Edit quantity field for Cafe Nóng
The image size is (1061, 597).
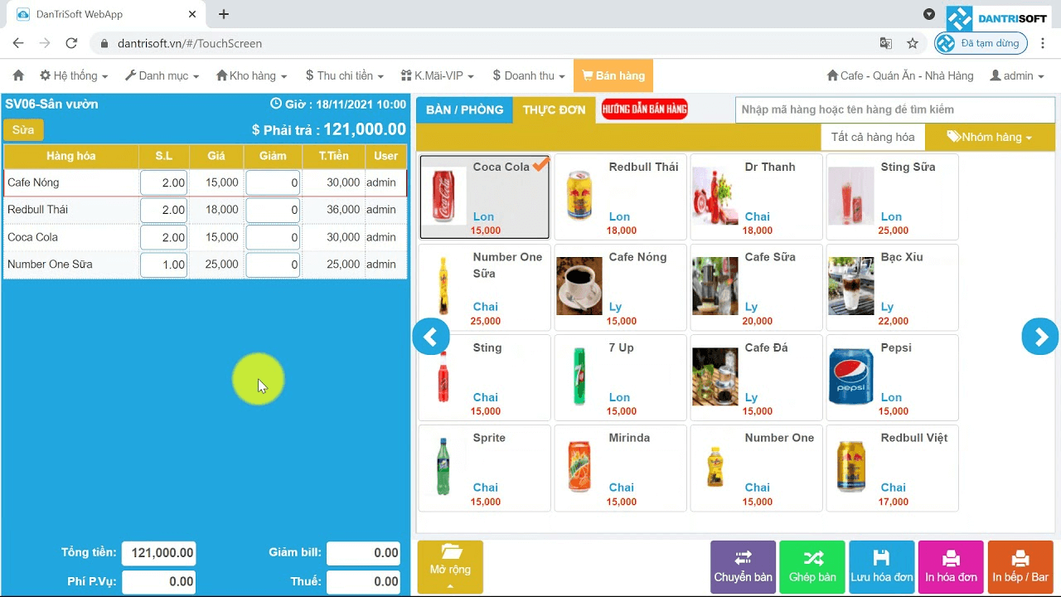163,182
